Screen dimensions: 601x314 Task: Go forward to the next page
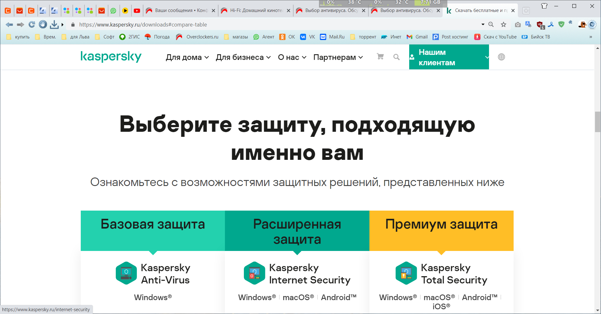pyautogui.click(x=21, y=25)
